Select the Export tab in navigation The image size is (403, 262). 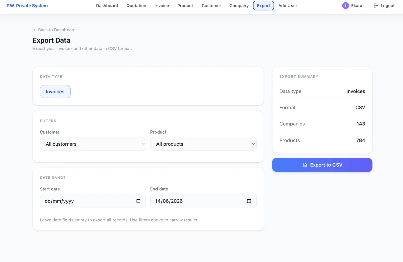tap(264, 6)
